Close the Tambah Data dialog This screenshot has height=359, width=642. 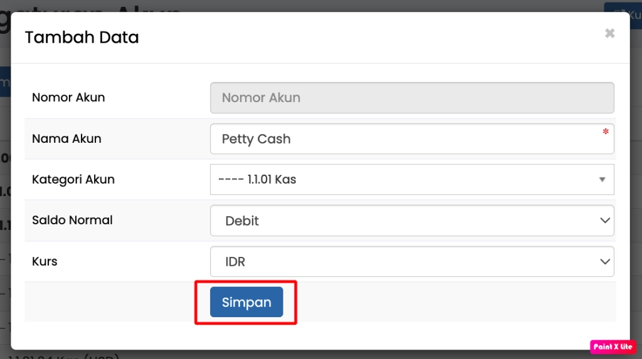point(609,34)
